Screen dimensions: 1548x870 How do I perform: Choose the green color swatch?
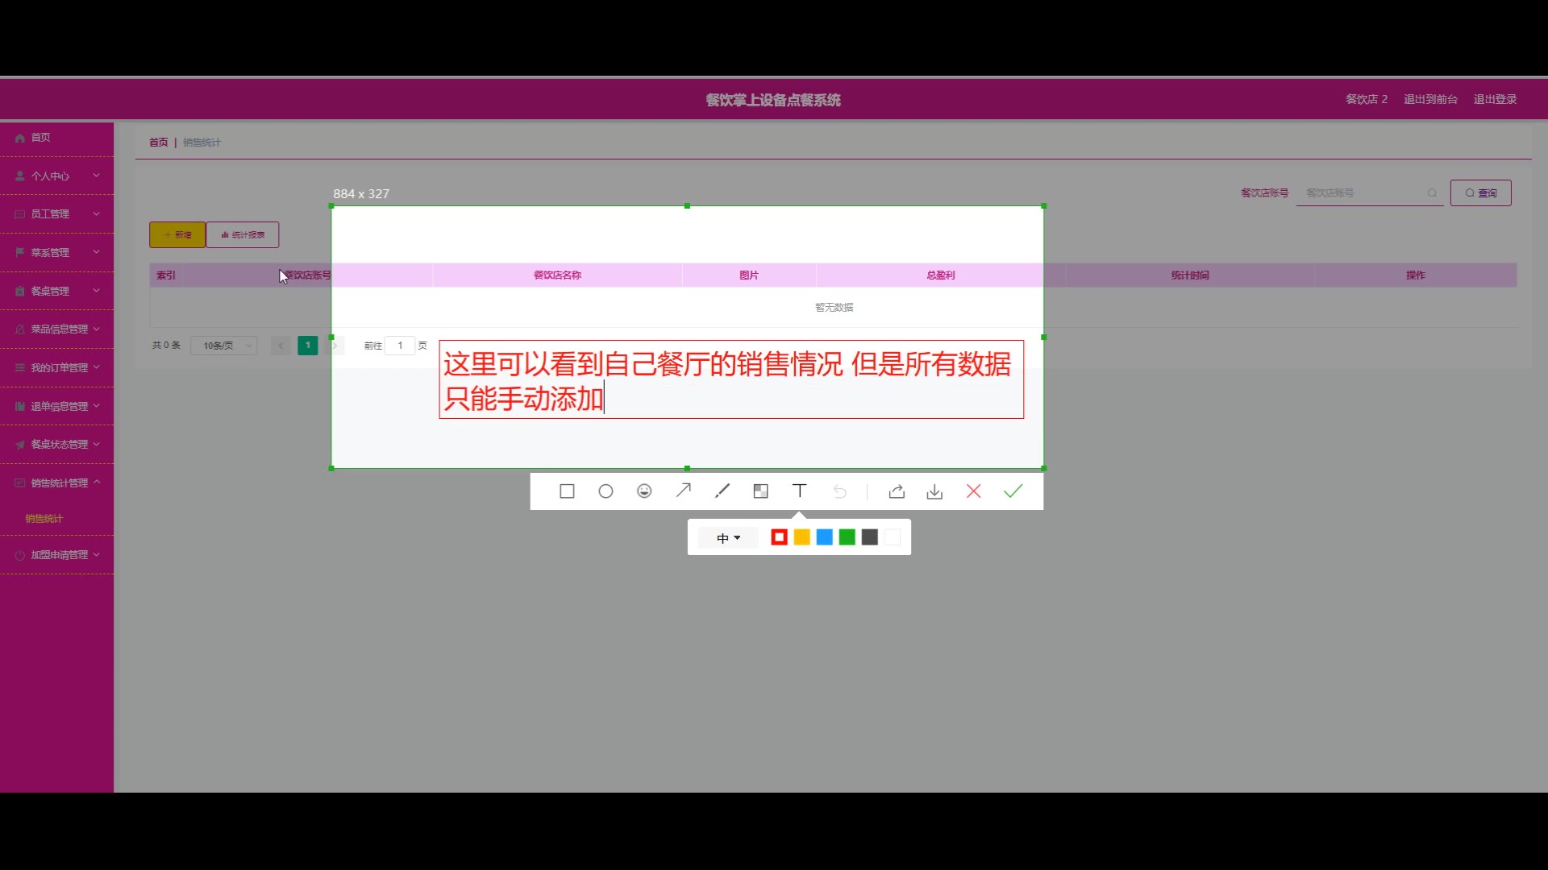[x=847, y=537]
